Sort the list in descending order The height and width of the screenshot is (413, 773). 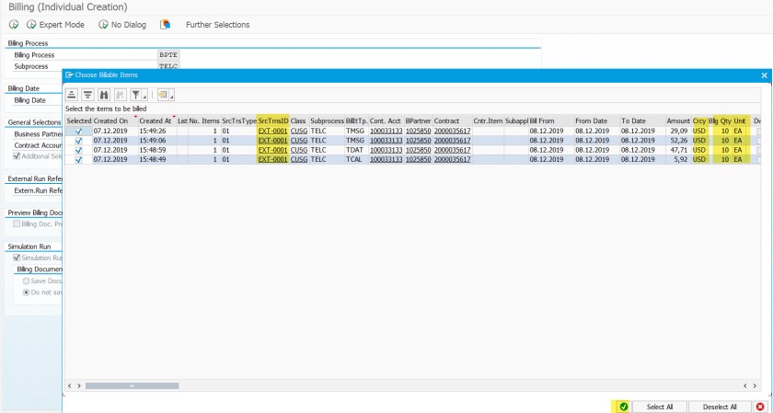[88, 94]
